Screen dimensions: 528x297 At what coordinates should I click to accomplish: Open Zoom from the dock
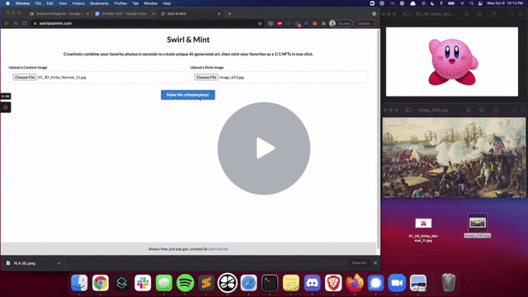(397, 282)
